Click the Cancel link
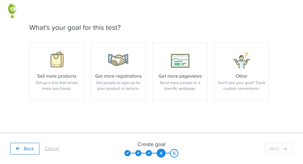Viewport: 303px width, 164px height. [x=52, y=149]
